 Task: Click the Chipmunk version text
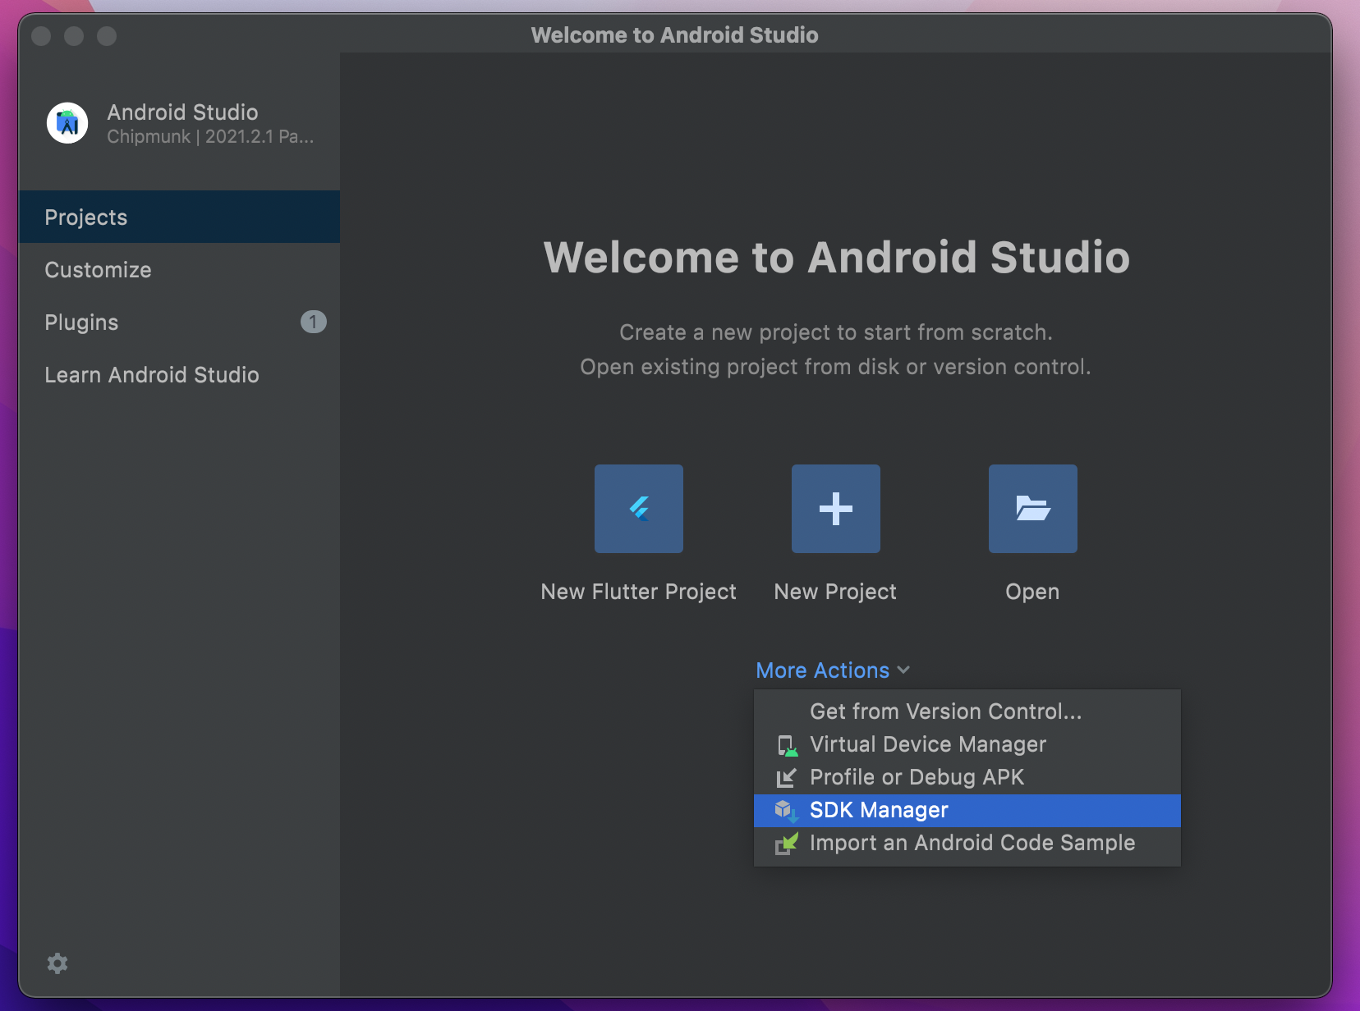click(210, 137)
